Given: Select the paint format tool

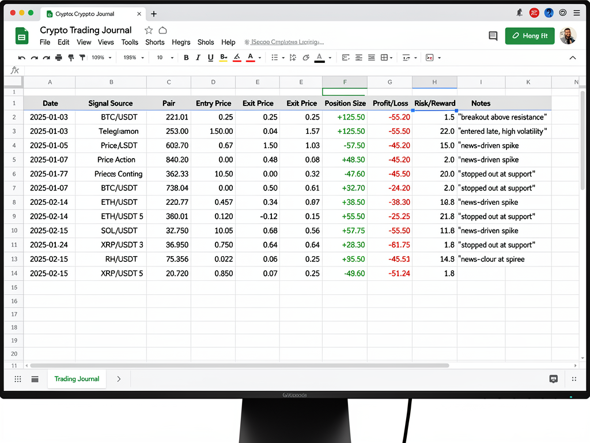Looking at the screenshot, I should 71,57.
